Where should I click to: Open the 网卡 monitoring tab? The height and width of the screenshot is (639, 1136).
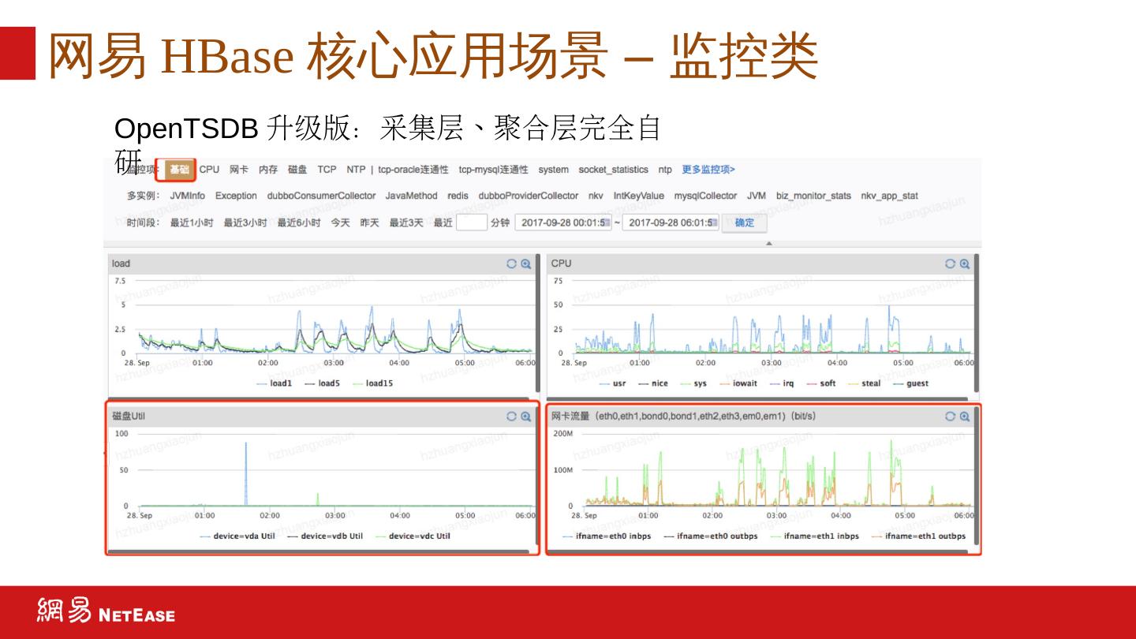point(239,170)
